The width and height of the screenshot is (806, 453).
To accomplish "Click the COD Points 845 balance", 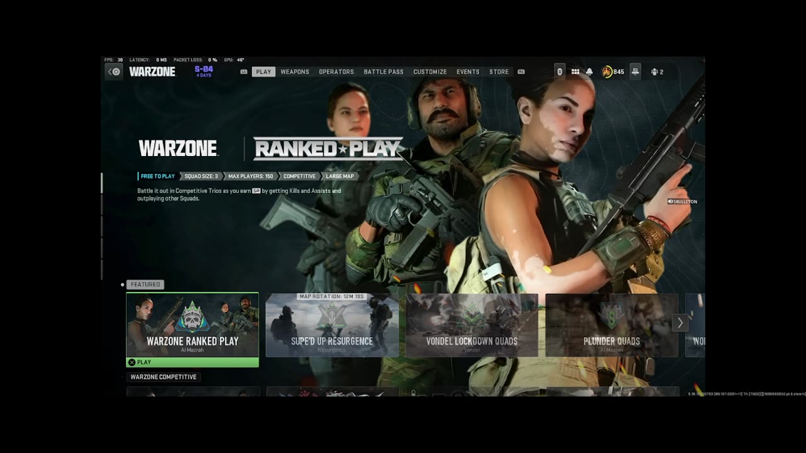I will pos(613,72).
